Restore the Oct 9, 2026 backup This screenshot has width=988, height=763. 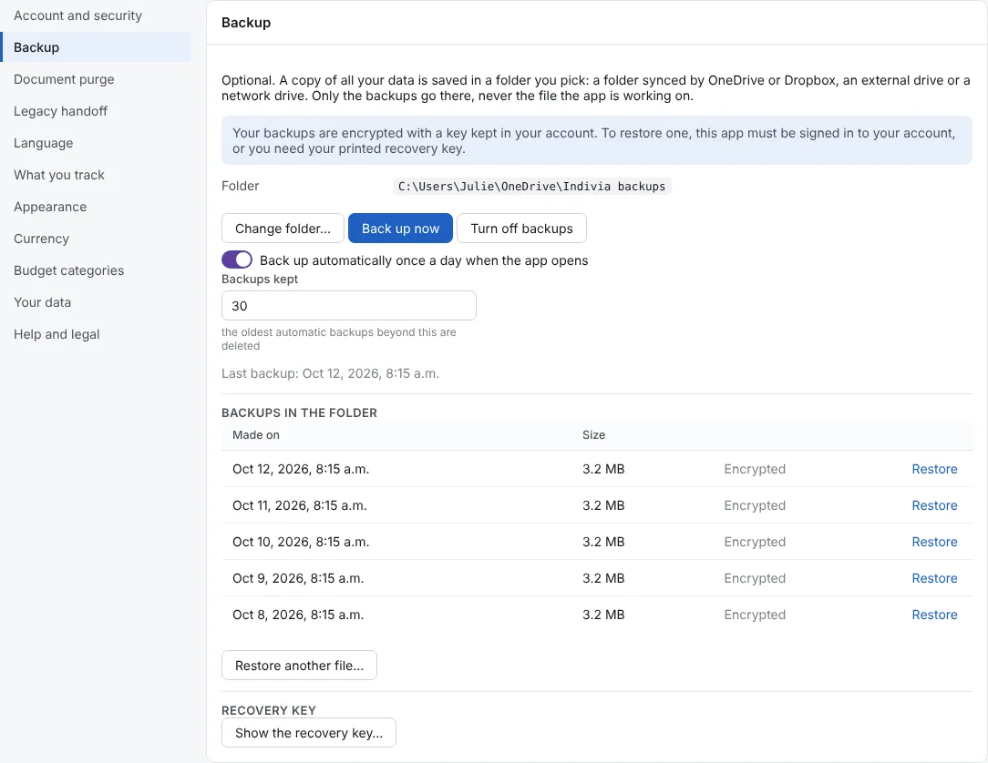(934, 578)
